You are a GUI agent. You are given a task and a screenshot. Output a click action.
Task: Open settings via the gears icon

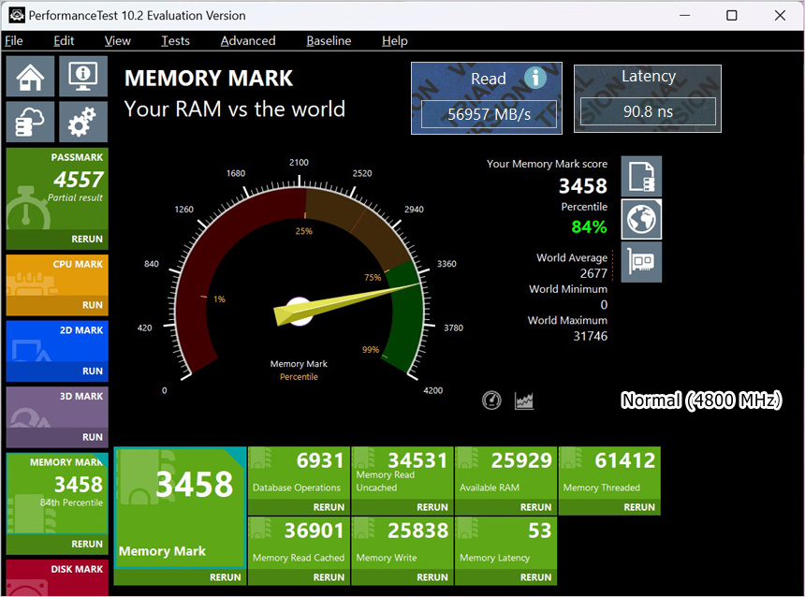coord(83,122)
